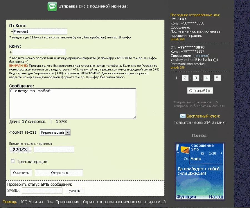Click the Кому recipient number field
This screenshot has width=250, height=208.
click(39, 52)
